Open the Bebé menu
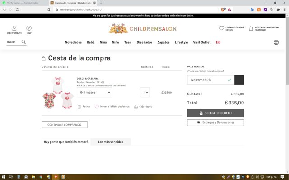 (x=90, y=42)
